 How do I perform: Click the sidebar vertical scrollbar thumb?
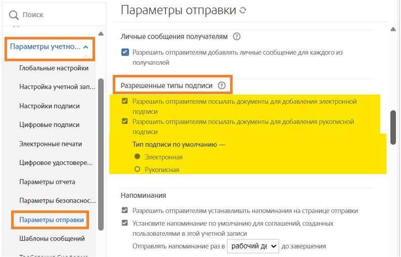pos(101,154)
